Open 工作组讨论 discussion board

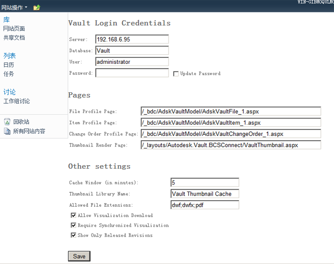click(x=17, y=101)
